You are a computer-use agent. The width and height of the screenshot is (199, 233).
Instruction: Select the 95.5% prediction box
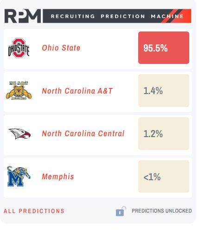(164, 48)
